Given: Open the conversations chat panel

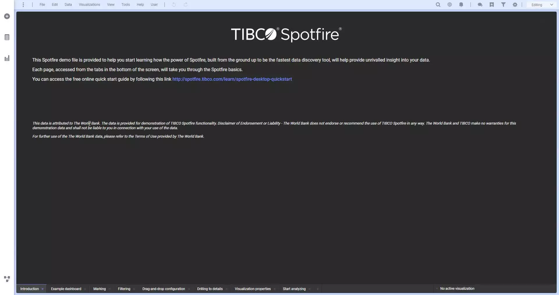Looking at the screenshot, I should point(480,5).
